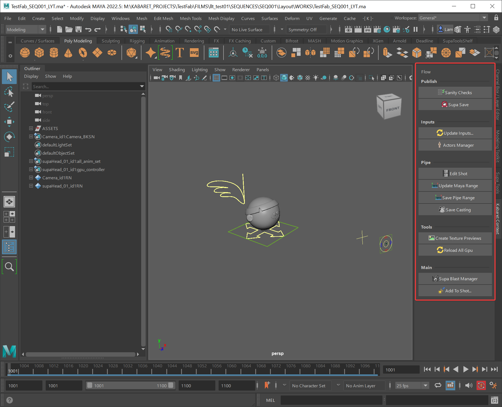Open the Outliner Show menu
Viewport: 502px width, 407px height.
point(50,76)
